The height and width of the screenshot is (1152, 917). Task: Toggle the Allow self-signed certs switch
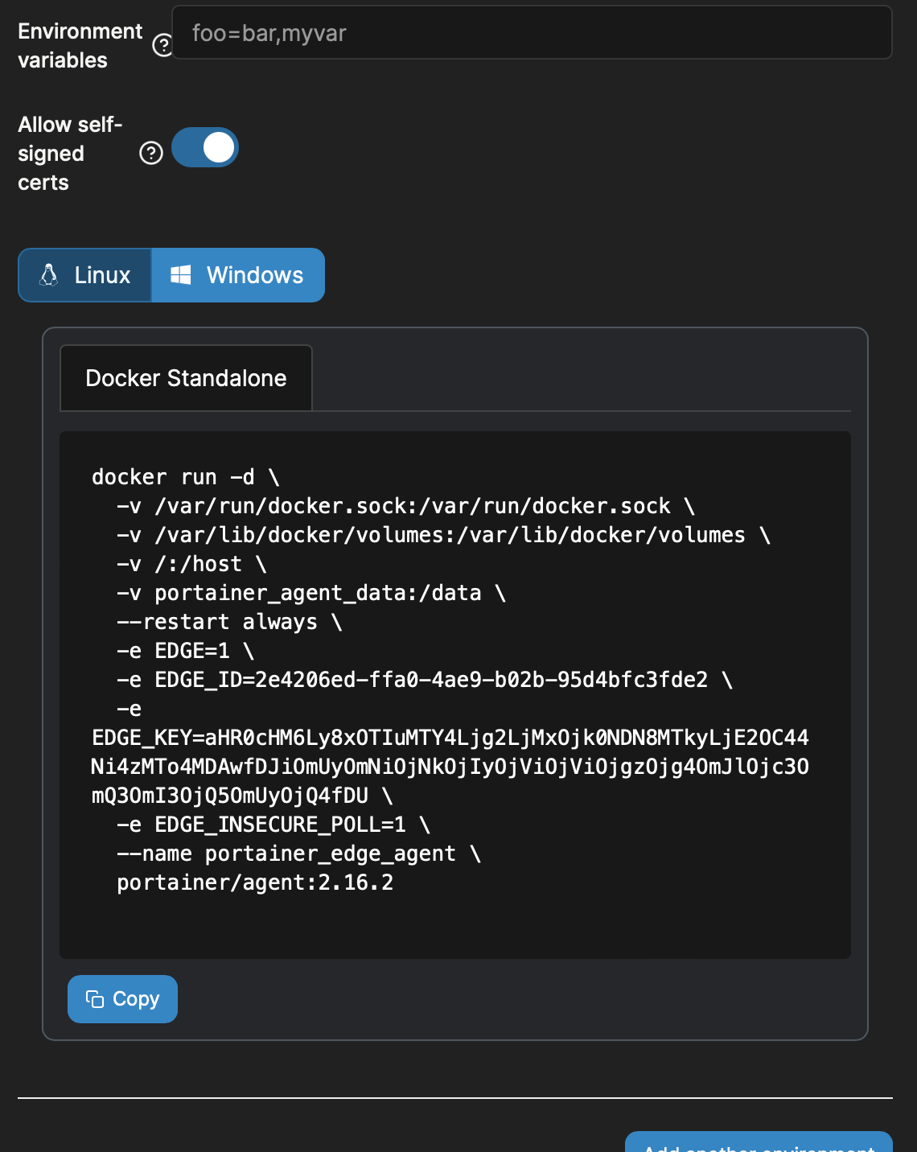coord(205,147)
